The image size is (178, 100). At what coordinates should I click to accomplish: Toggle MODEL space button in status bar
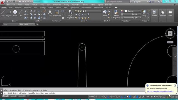pyautogui.click(x=92, y=97)
